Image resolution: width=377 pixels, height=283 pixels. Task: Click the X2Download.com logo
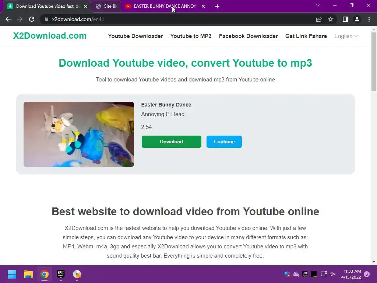coord(50,36)
